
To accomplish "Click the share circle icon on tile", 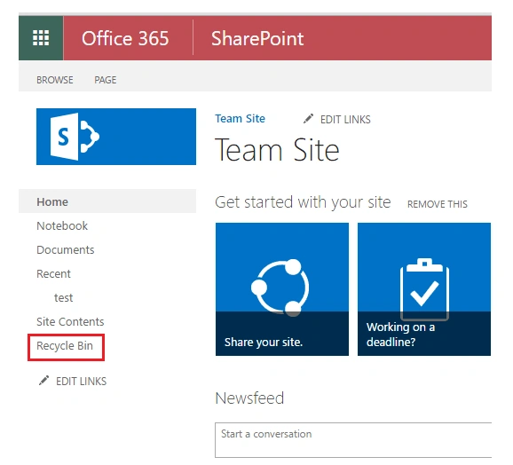I will 280,288.
